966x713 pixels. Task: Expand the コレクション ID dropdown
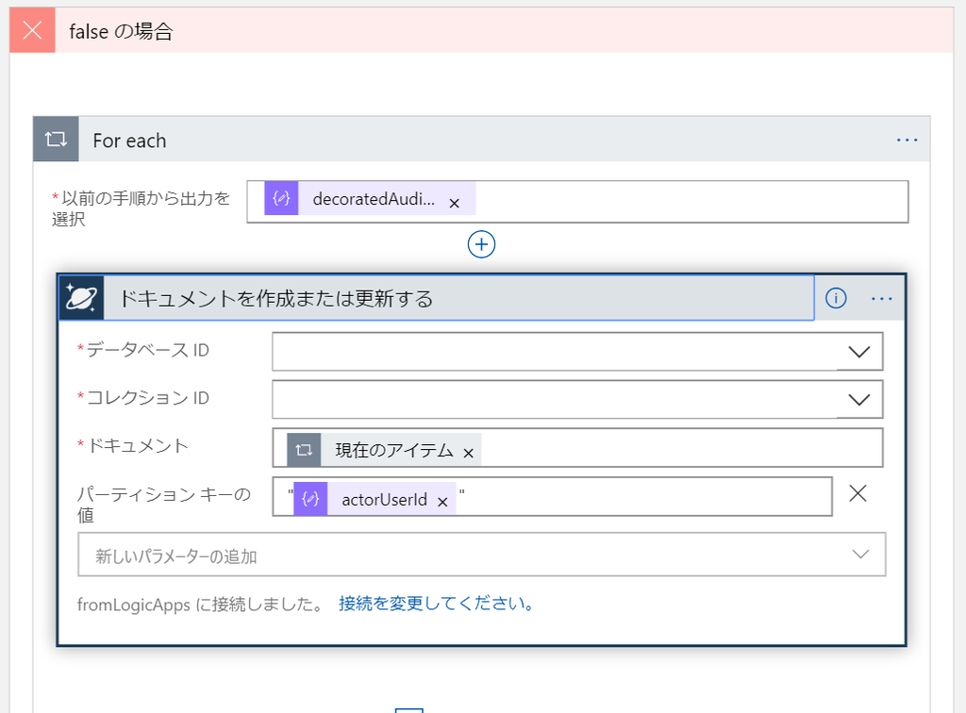pos(858,400)
